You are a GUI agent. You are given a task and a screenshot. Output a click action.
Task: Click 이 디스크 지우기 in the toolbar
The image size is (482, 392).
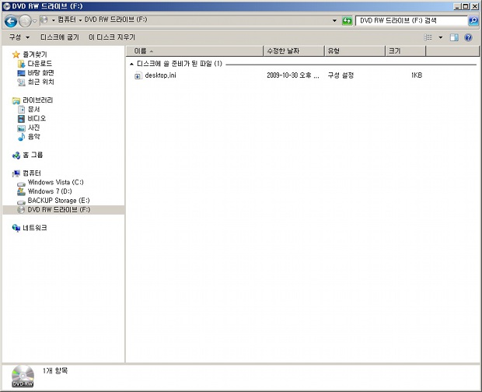tap(112, 37)
